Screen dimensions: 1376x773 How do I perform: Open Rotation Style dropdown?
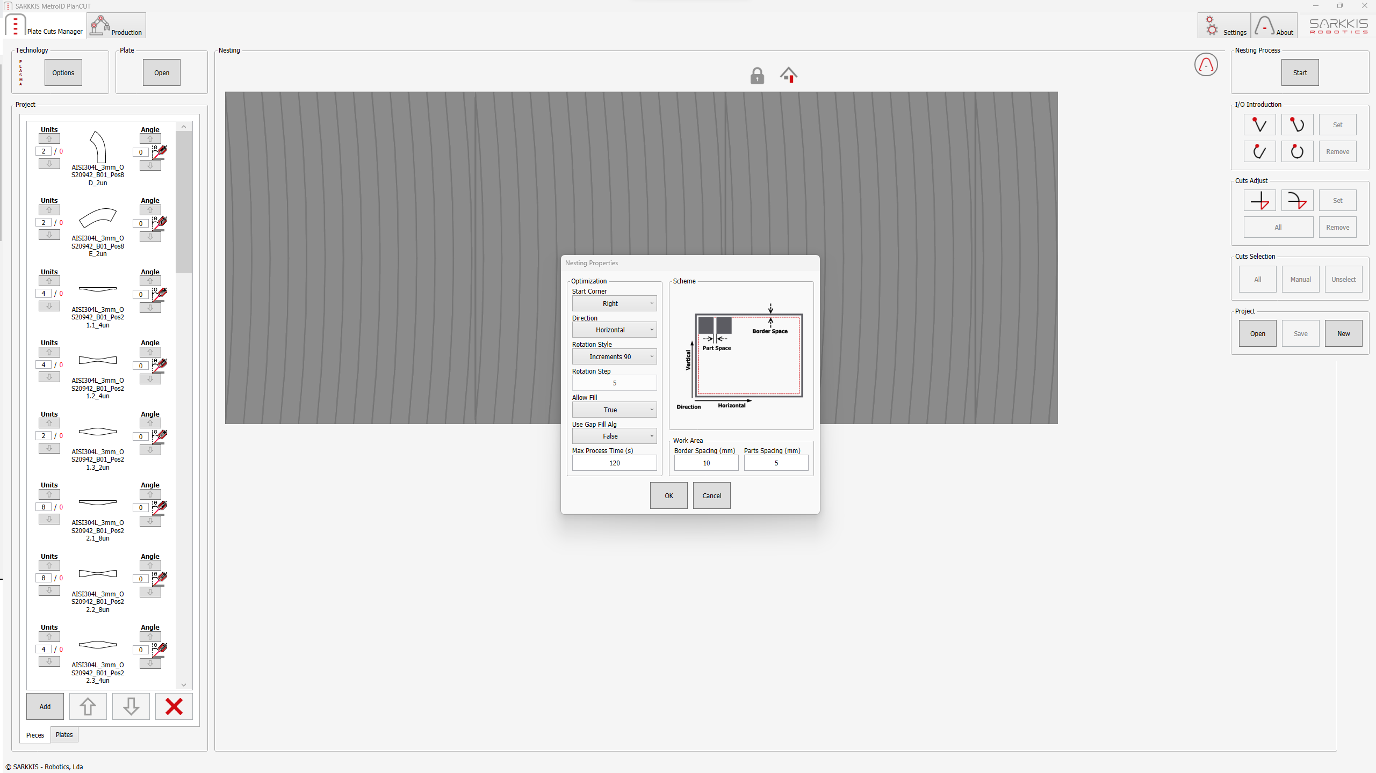coord(614,356)
